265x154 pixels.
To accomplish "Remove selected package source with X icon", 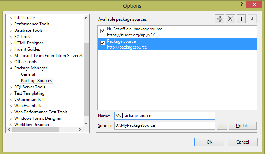I will (x=230, y=19).
